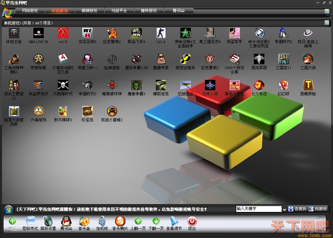Viewport: 333px width, 238px height.
Task: Toggle the 音乐喇叭 speaker
Action: tap(120, 224)
